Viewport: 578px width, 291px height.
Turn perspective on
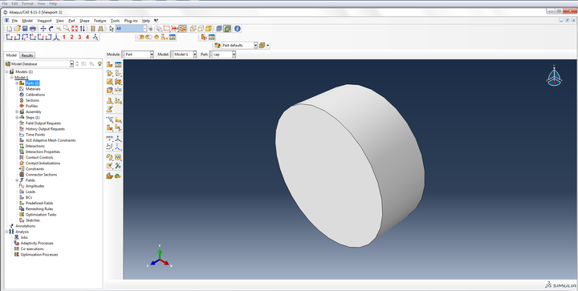point(100,28)
